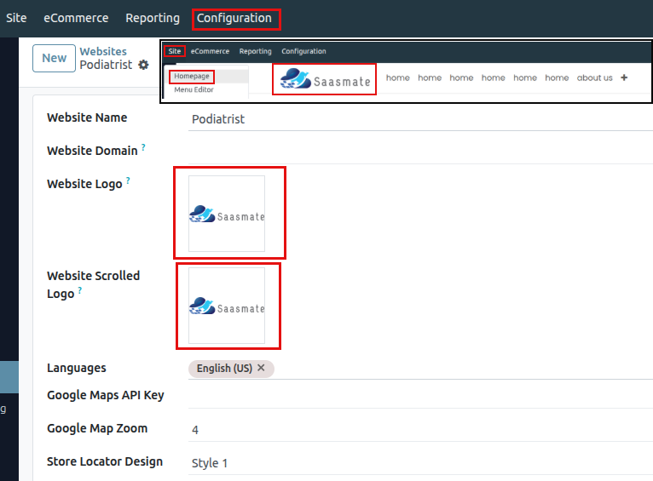This screenshot has height=481, width=653.
Task: Click the Google Map Zoom field
Action: coord(418,430)
